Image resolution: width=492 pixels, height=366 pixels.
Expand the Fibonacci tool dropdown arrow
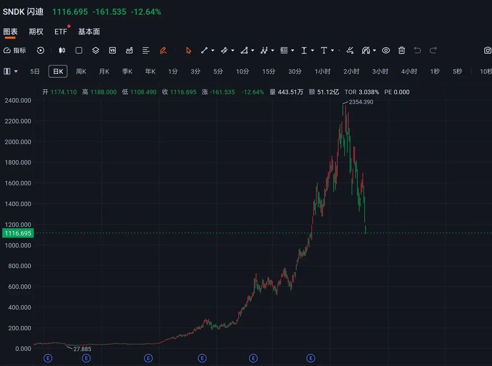(293, 50)
